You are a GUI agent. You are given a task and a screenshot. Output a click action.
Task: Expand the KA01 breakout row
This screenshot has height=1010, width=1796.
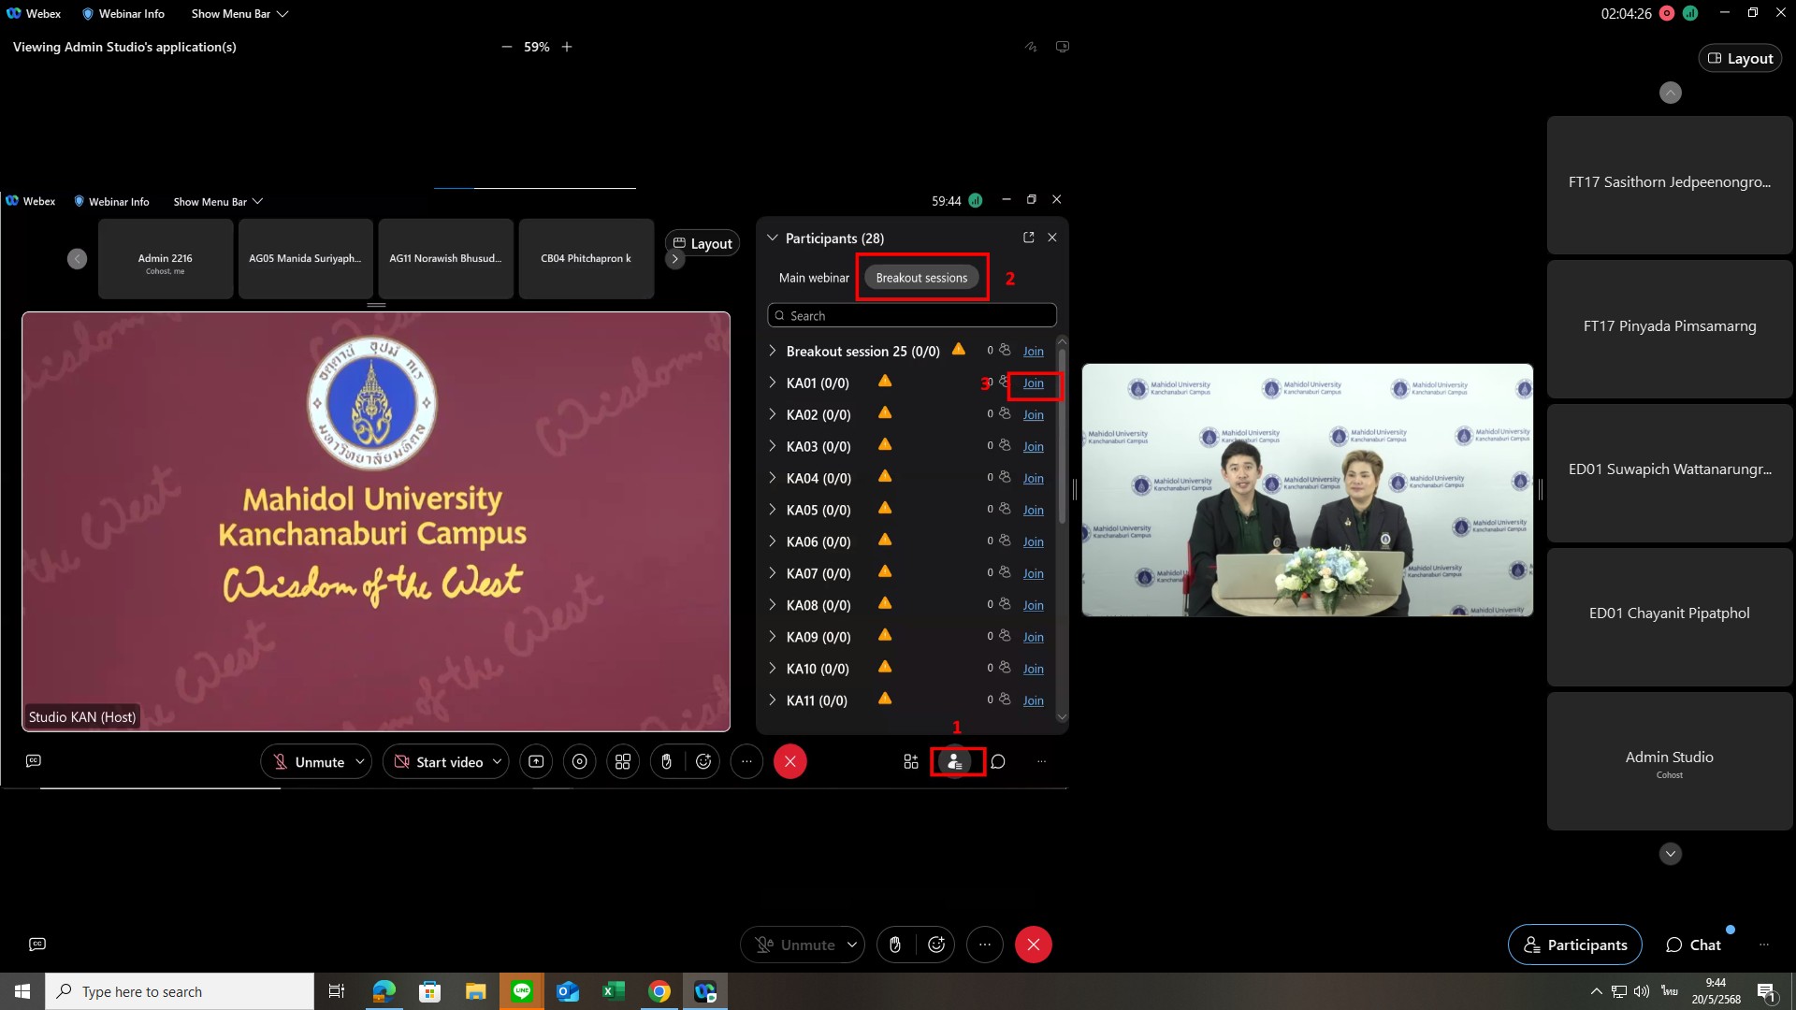[x=773, y=382]
